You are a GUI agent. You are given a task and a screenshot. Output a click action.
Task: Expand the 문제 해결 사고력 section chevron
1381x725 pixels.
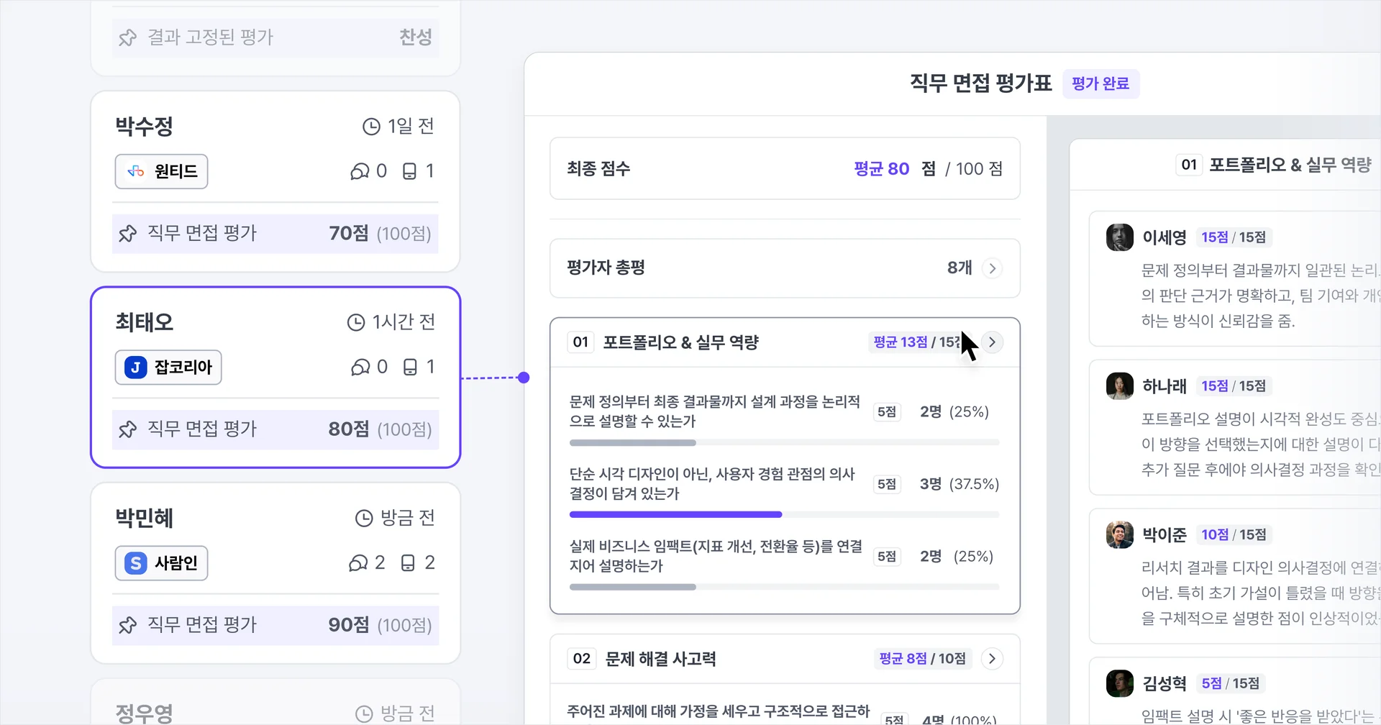pos(993,659)
